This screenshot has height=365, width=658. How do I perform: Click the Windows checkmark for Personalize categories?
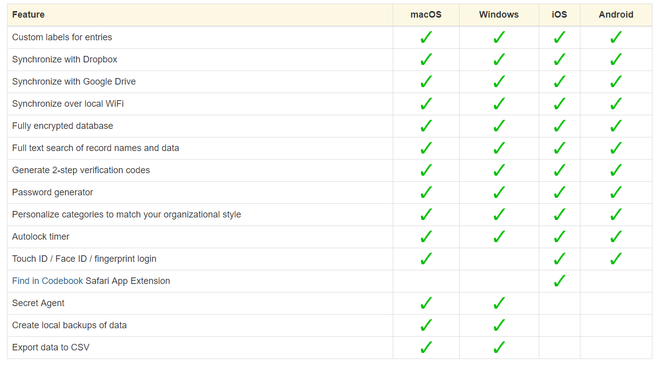(499, 214)
